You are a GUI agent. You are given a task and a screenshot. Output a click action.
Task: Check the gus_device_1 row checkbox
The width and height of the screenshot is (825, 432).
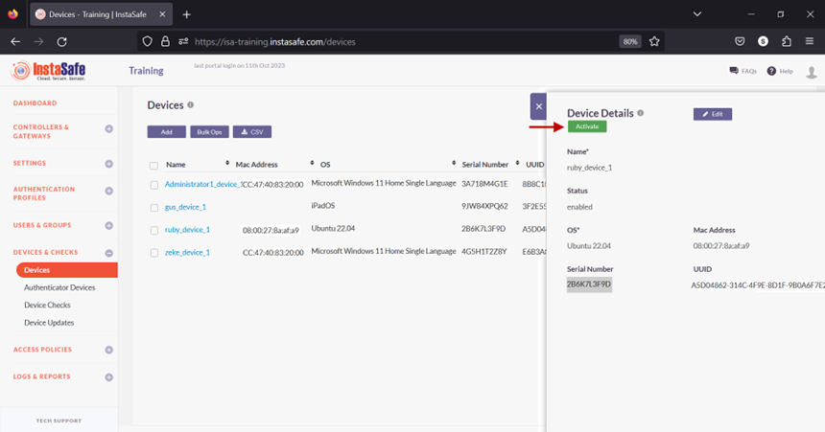pyautogui.click(x=154, y=207)
